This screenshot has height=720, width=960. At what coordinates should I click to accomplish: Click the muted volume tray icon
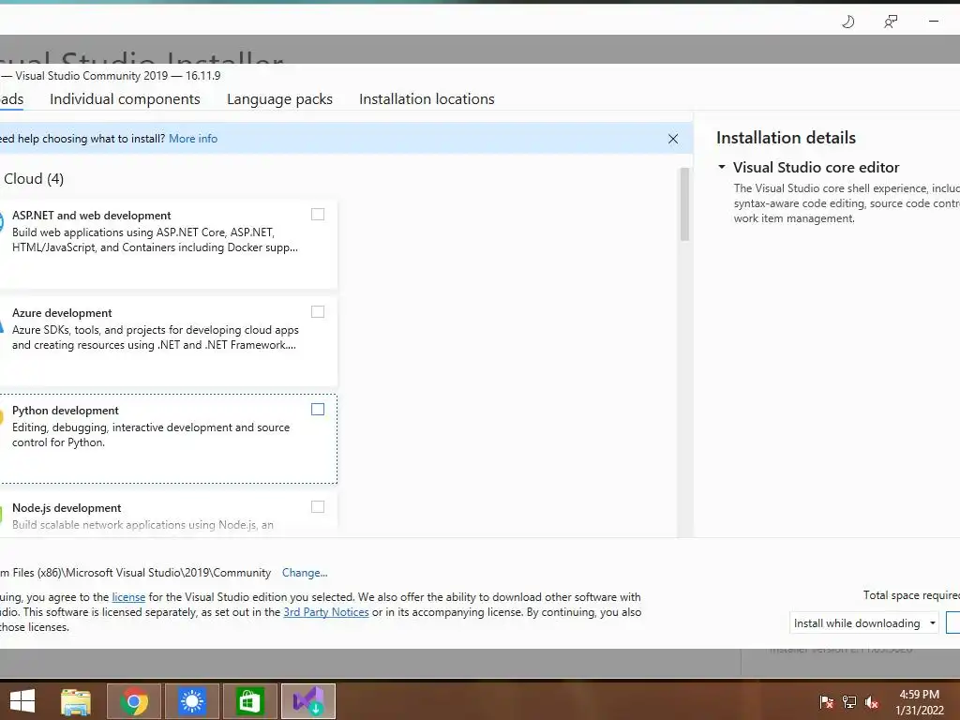tap(872, 702)
